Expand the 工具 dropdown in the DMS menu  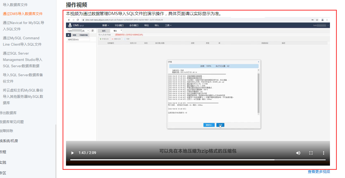point(168,25)
